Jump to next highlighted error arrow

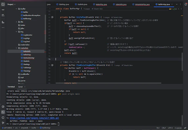pyautogui.click(x=181, y=9)
